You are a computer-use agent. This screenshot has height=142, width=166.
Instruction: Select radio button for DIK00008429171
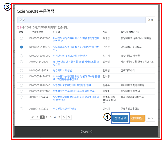pyautogui.click(x=21, y=77)
